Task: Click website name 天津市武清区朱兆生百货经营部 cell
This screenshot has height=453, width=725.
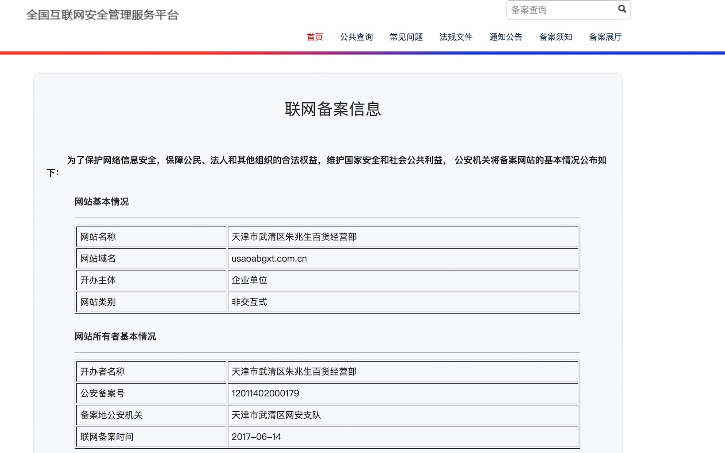Action: (294, 237)
